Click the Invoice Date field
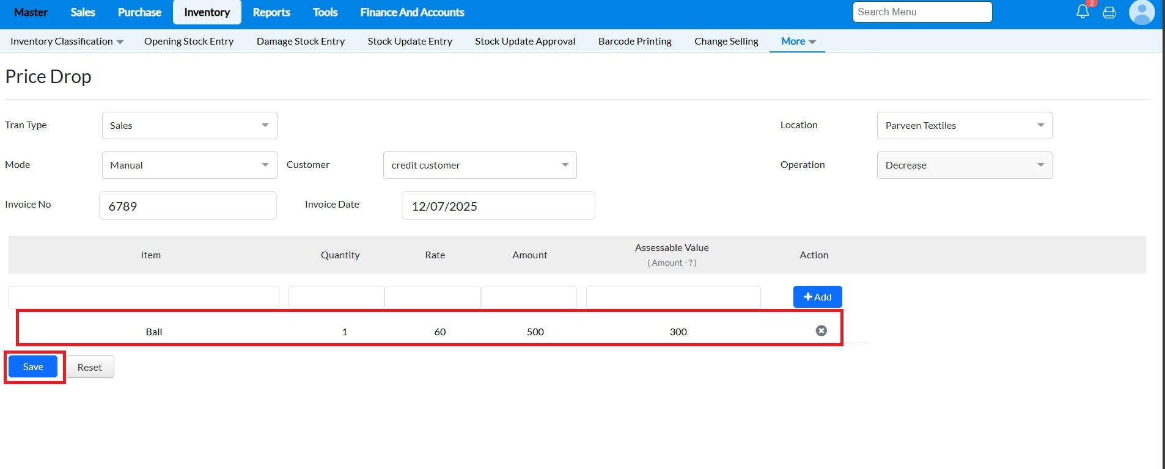Viewport: 1165px width, 469px height. (498, 206)
